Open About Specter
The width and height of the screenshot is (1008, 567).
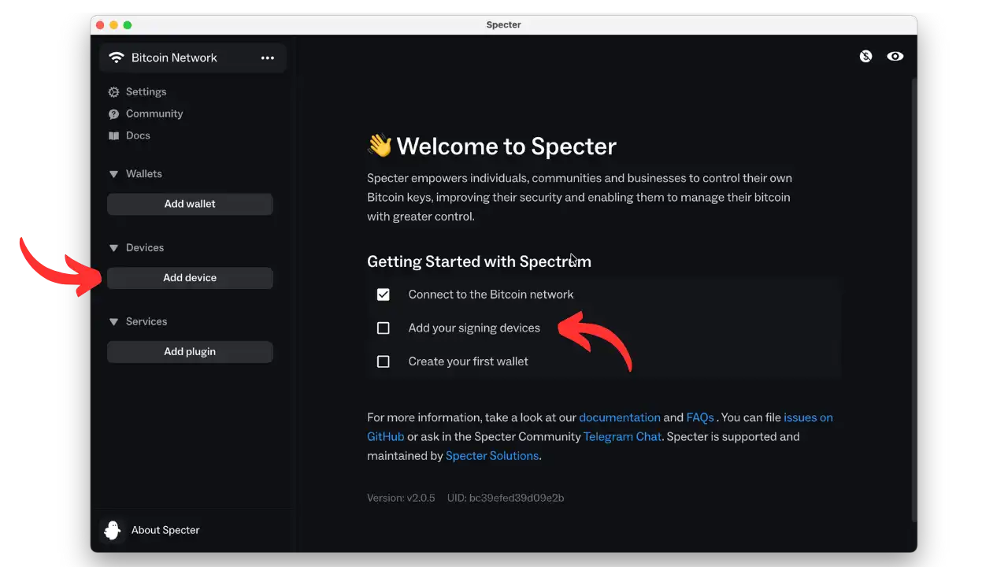(x=165, y=530)
